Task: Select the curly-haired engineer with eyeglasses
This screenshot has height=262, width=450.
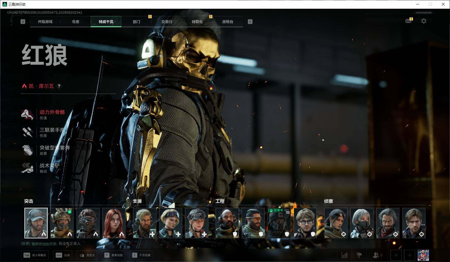Action: coord(305,223)
